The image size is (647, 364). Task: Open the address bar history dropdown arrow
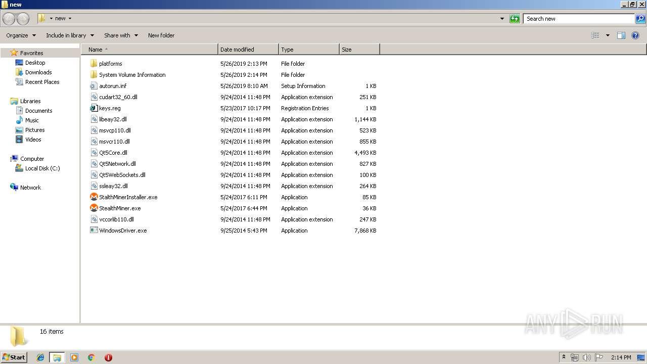pyautogui.click(x=502, y=19)
